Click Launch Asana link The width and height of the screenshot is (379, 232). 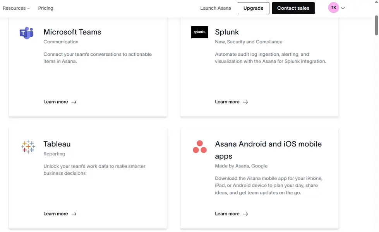(x=215, y=8)
